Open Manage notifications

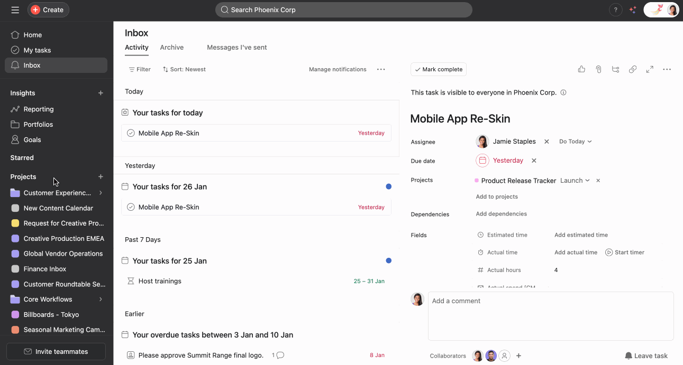point(338,69)
